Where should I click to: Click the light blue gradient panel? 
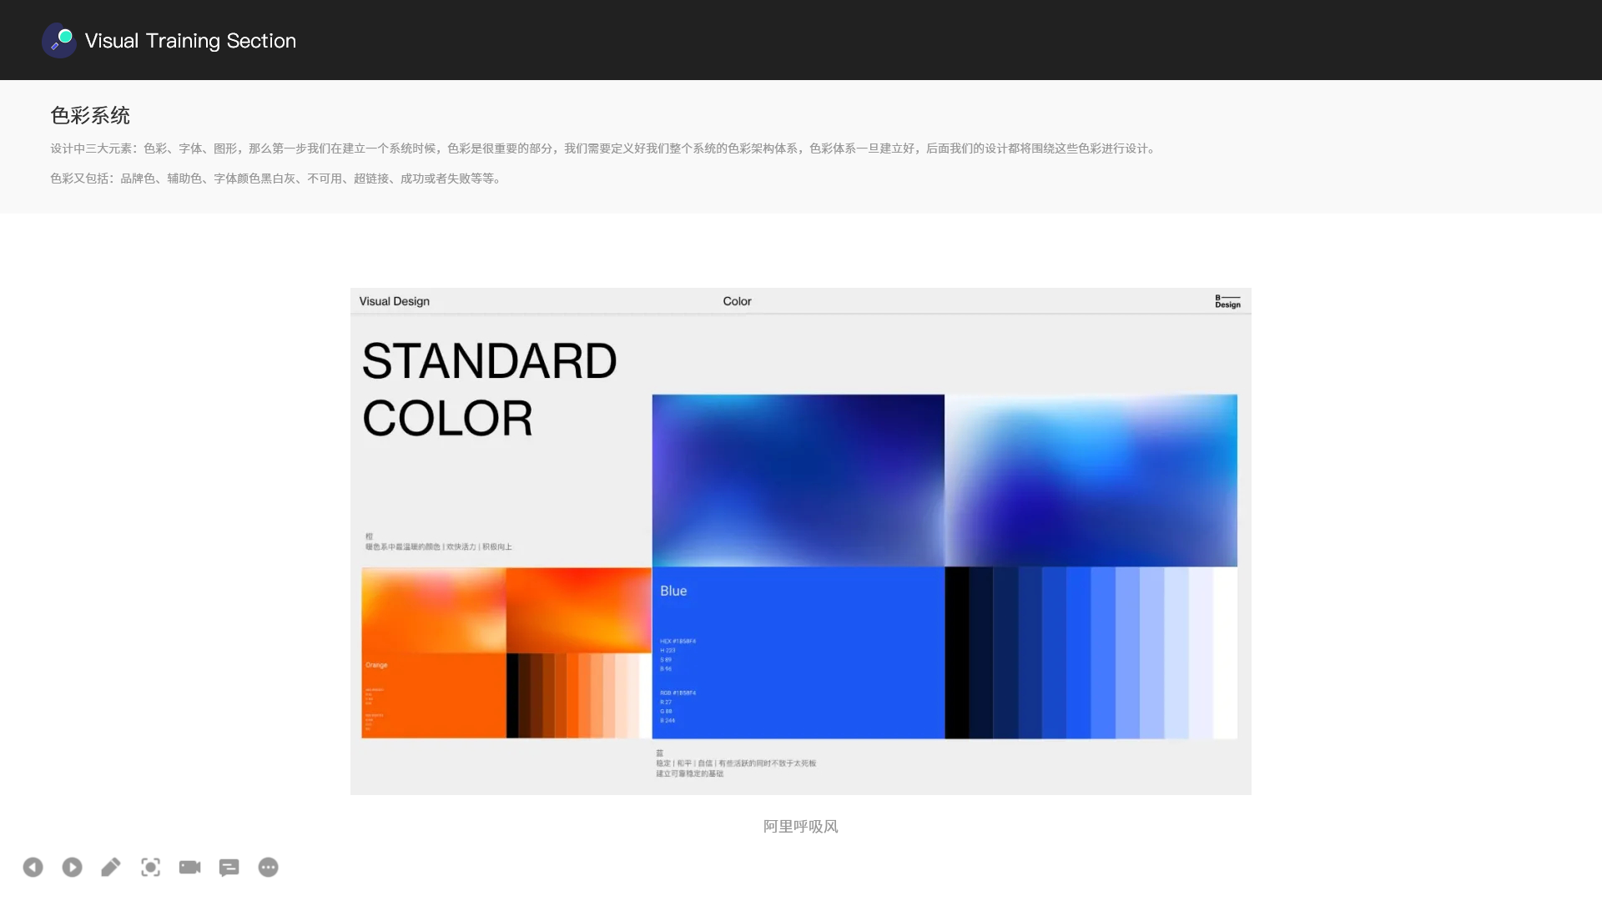pyautogui.click(x=1091, y=481)
